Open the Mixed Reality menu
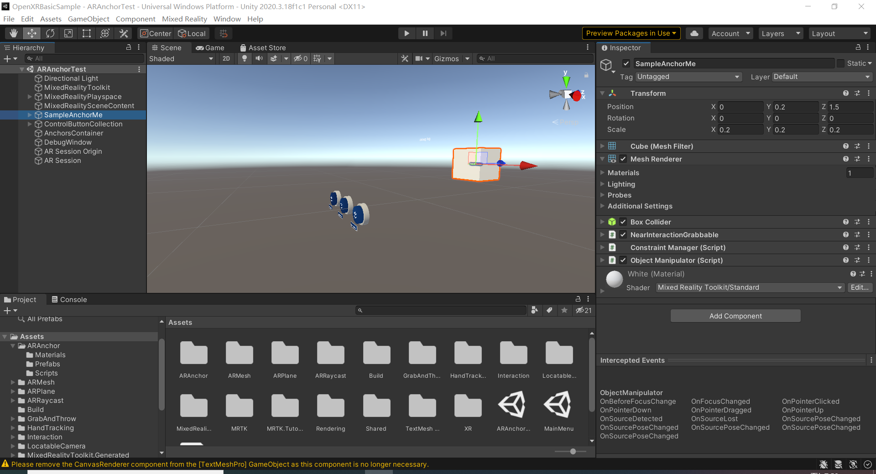Viewport: 876px width, 474px height. tap(184, 19)
